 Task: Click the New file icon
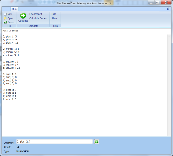click(5, 14)
